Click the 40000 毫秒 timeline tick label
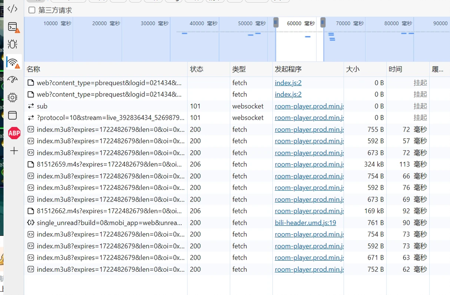Viewport: 450px width, 295px height. [x=203, y=23]
